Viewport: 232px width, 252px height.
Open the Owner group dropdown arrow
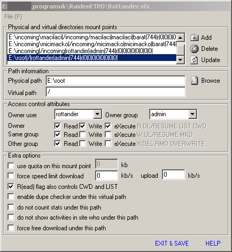[x=193, y=114]
